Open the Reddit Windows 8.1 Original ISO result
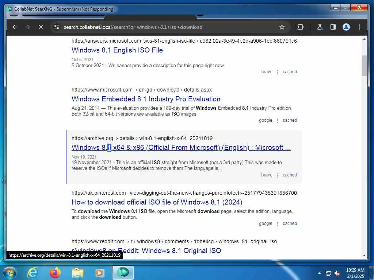 [146, 251]
